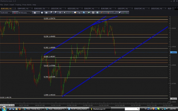Viewport: 178px width, 111px height.
Task: Click the 10/21/2009 21:00 date label
Action: pyautogui.click(x=7, y=105)
